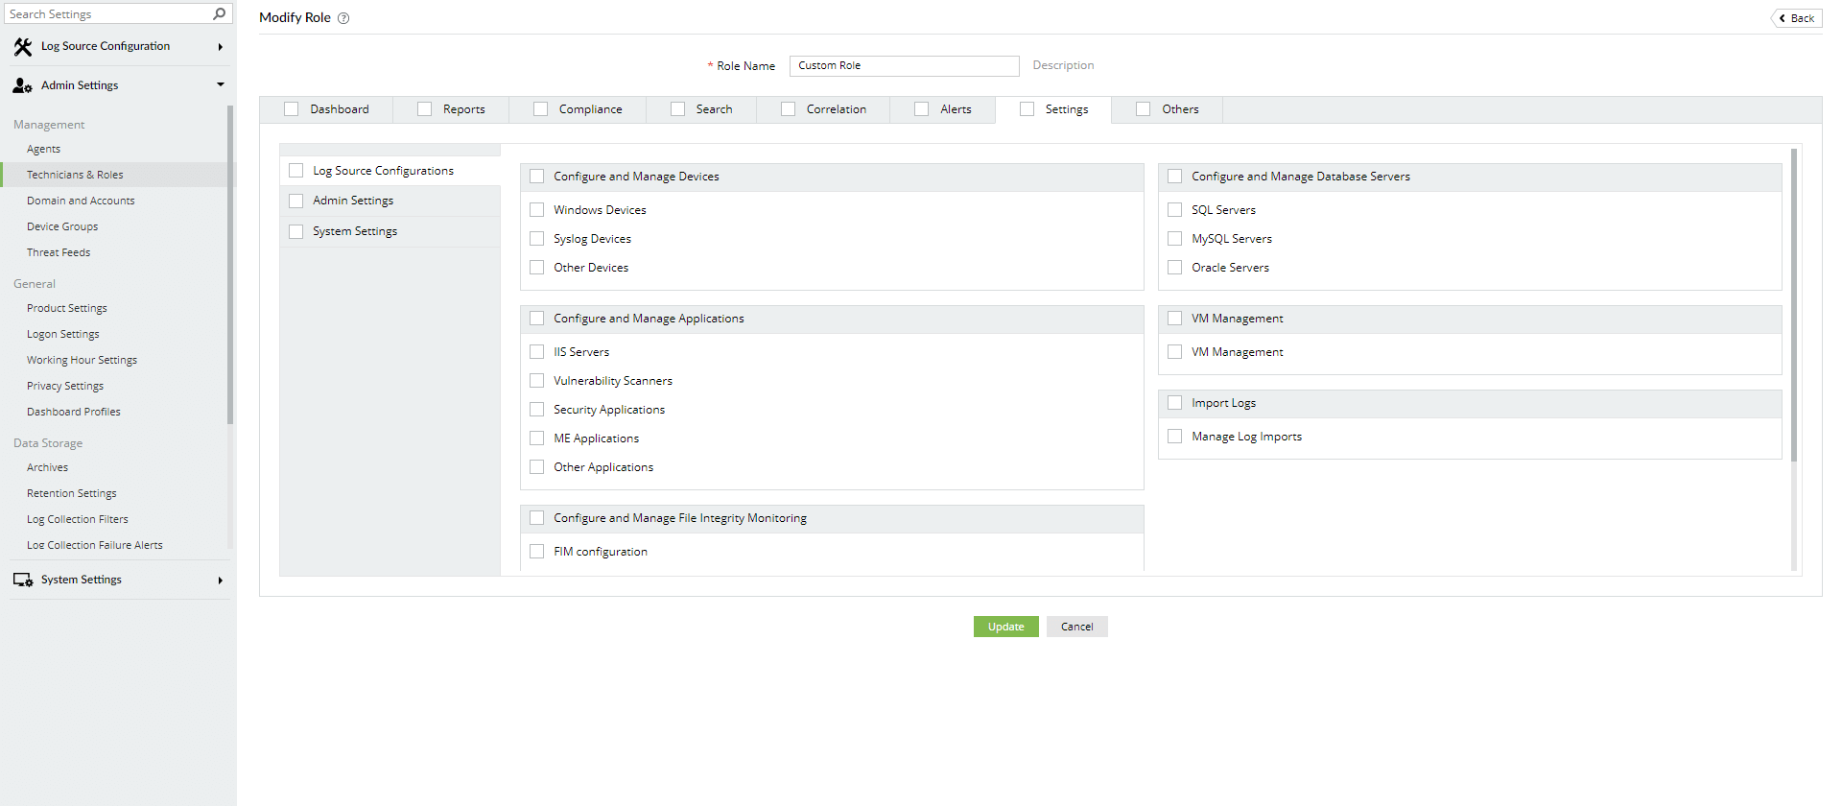The width and height of the screenshot is (1842, 806).
Task: Open the Modify Role help icon
Action: coord(343,18)
